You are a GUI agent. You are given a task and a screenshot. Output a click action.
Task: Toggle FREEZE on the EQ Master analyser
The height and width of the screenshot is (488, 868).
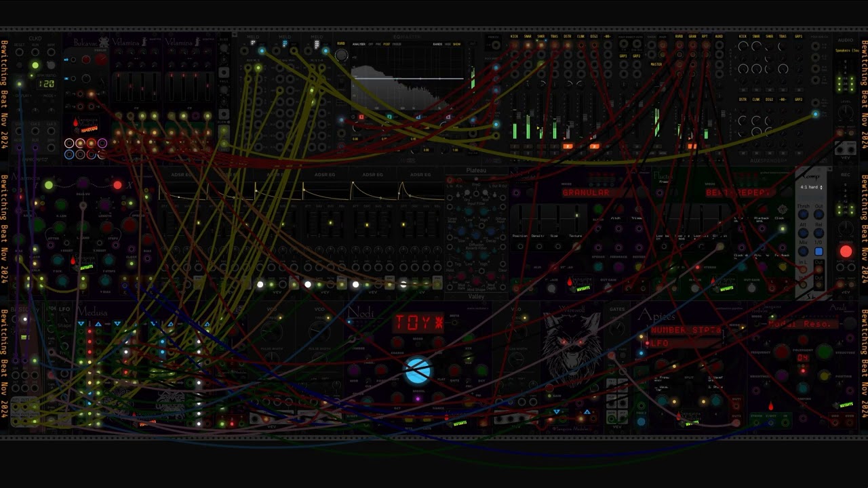(x=397, y=44)
